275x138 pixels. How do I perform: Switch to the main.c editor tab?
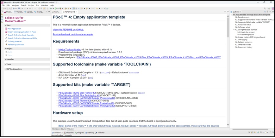click(56, 12)
